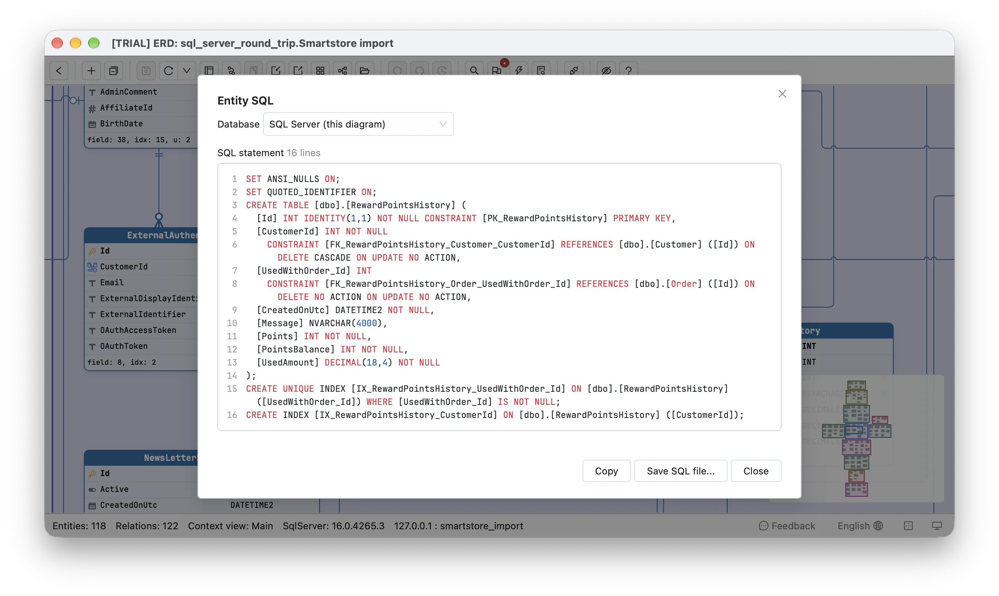The width and height of the screenshot is (999, 596).
Task: Click the plus add icon in toolbar
Action: point(91,71)
